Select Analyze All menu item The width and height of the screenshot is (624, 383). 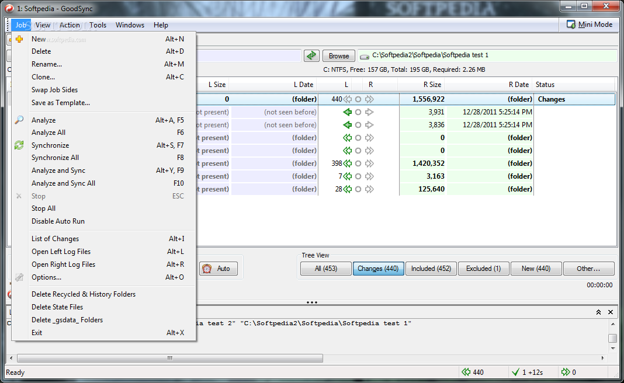[104, 133]
